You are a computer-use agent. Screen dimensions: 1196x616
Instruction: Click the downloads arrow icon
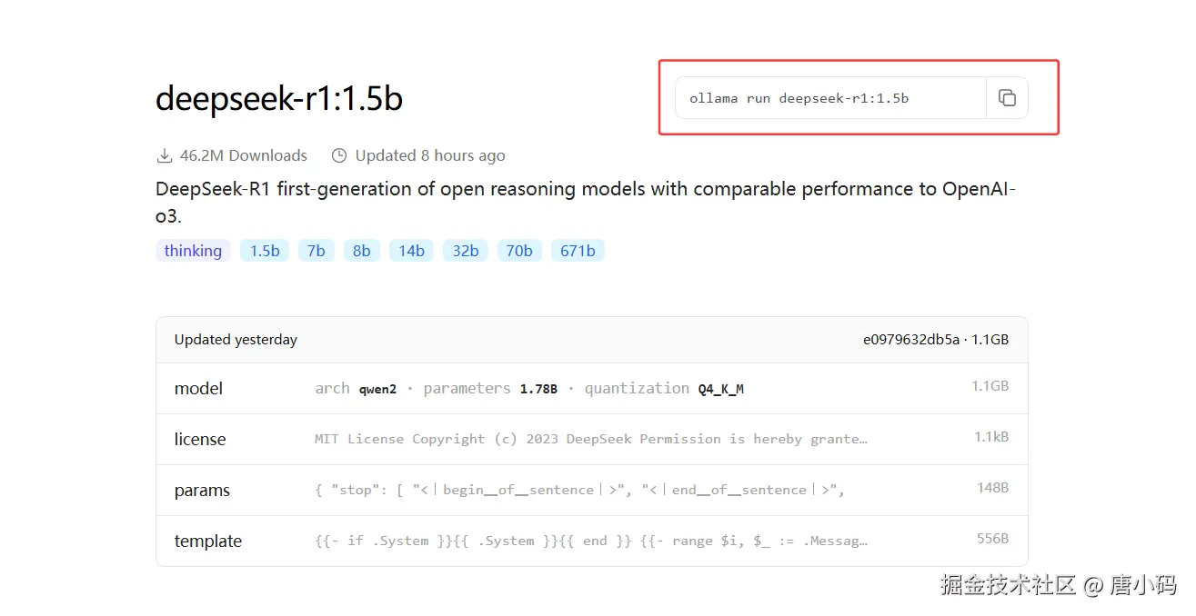[165, 154]
